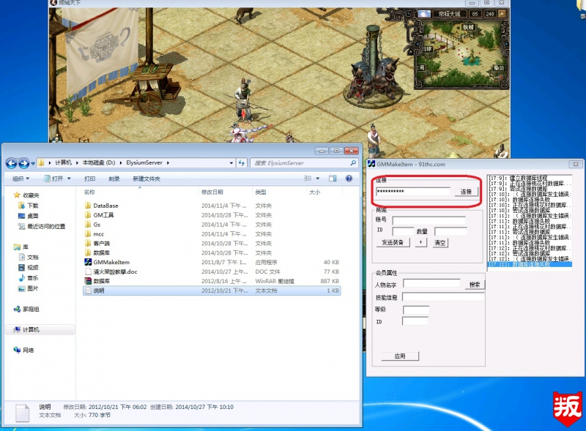Click the password field in GMMakeItem's 连接 group
The image size is (586, 431).
[412, 192]
